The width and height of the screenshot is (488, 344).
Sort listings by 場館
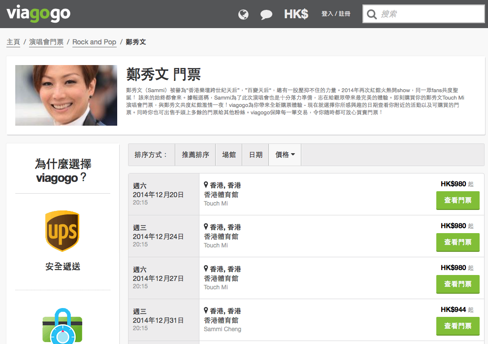click(x=229, y=155)
